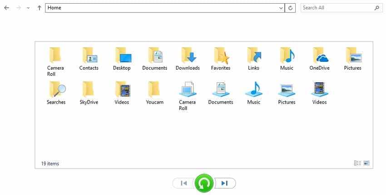Viewport: 386px width, 195px height.
Task: Expand the address bar history dropdown
Action: [281, 8]
